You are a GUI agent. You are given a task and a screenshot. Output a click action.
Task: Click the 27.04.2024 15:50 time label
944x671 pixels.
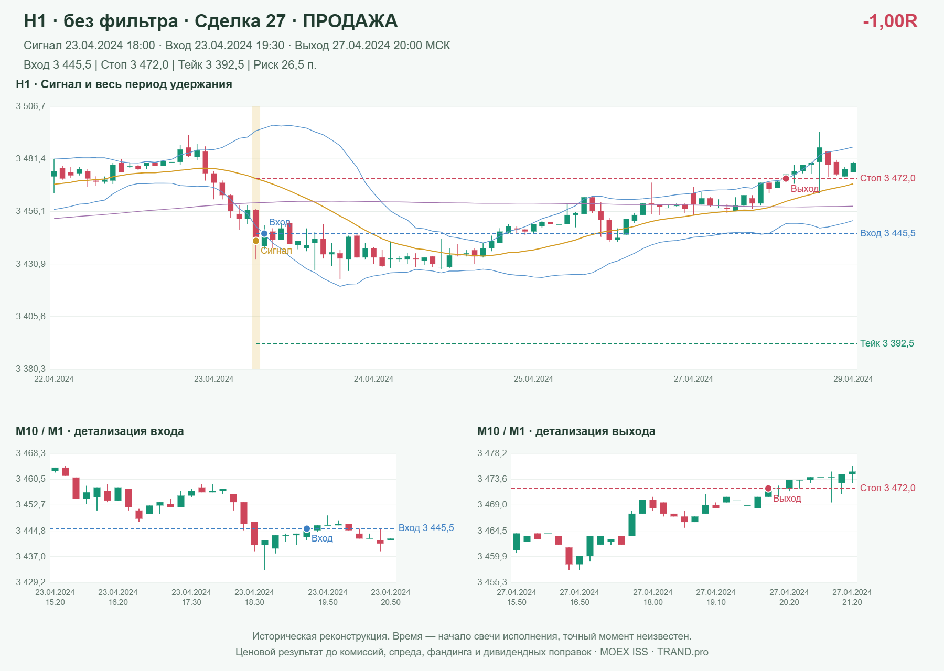coord(517,598)
